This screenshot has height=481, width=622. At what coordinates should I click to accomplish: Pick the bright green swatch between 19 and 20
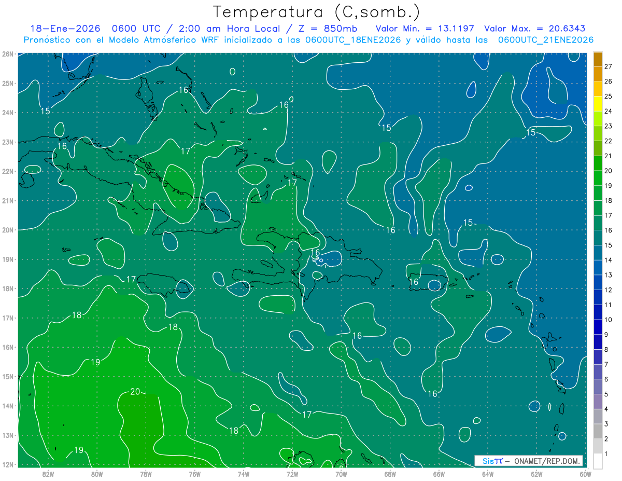[598, 177]
